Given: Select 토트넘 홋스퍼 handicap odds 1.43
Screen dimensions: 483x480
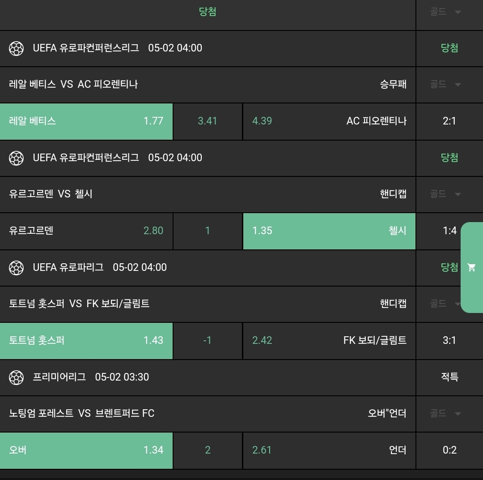Looking at the screenshot, I should [86, 340].
